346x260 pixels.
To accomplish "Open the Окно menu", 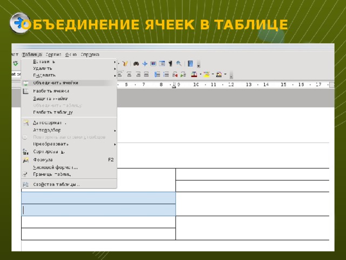I will (71, 55).
